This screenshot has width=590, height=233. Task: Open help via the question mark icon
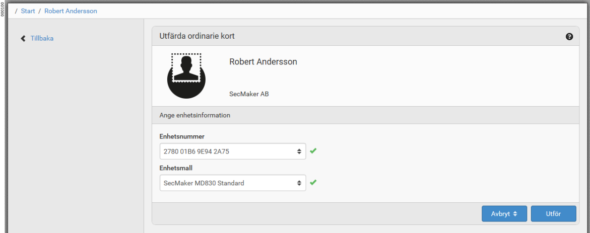point(569,37)
